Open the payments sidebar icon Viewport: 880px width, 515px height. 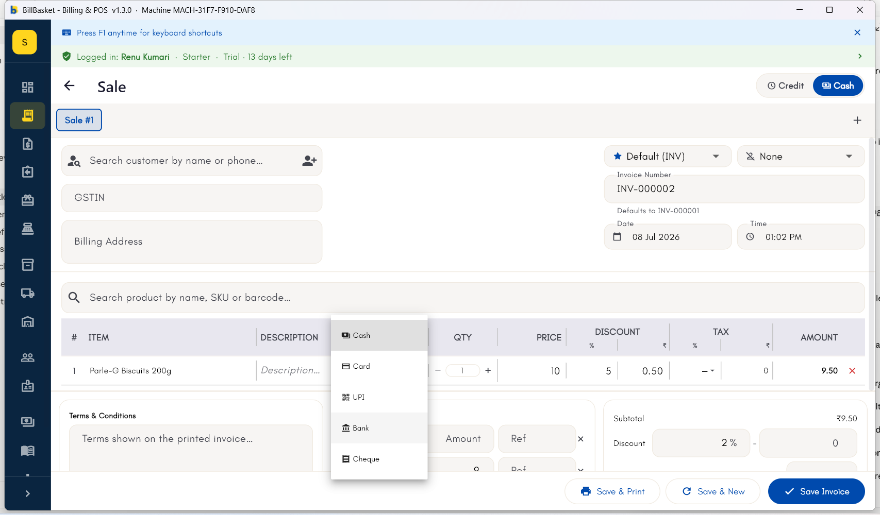click(27, 422)
